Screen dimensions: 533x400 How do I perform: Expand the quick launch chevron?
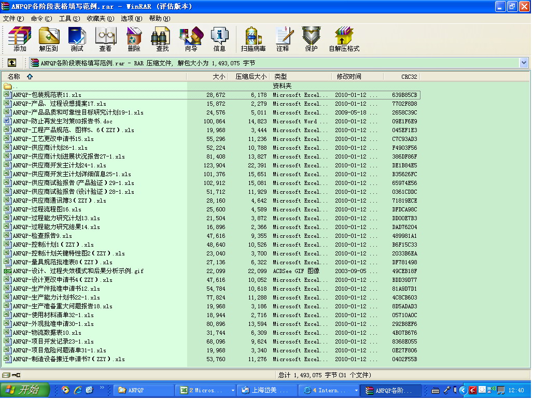pos(102,388)
